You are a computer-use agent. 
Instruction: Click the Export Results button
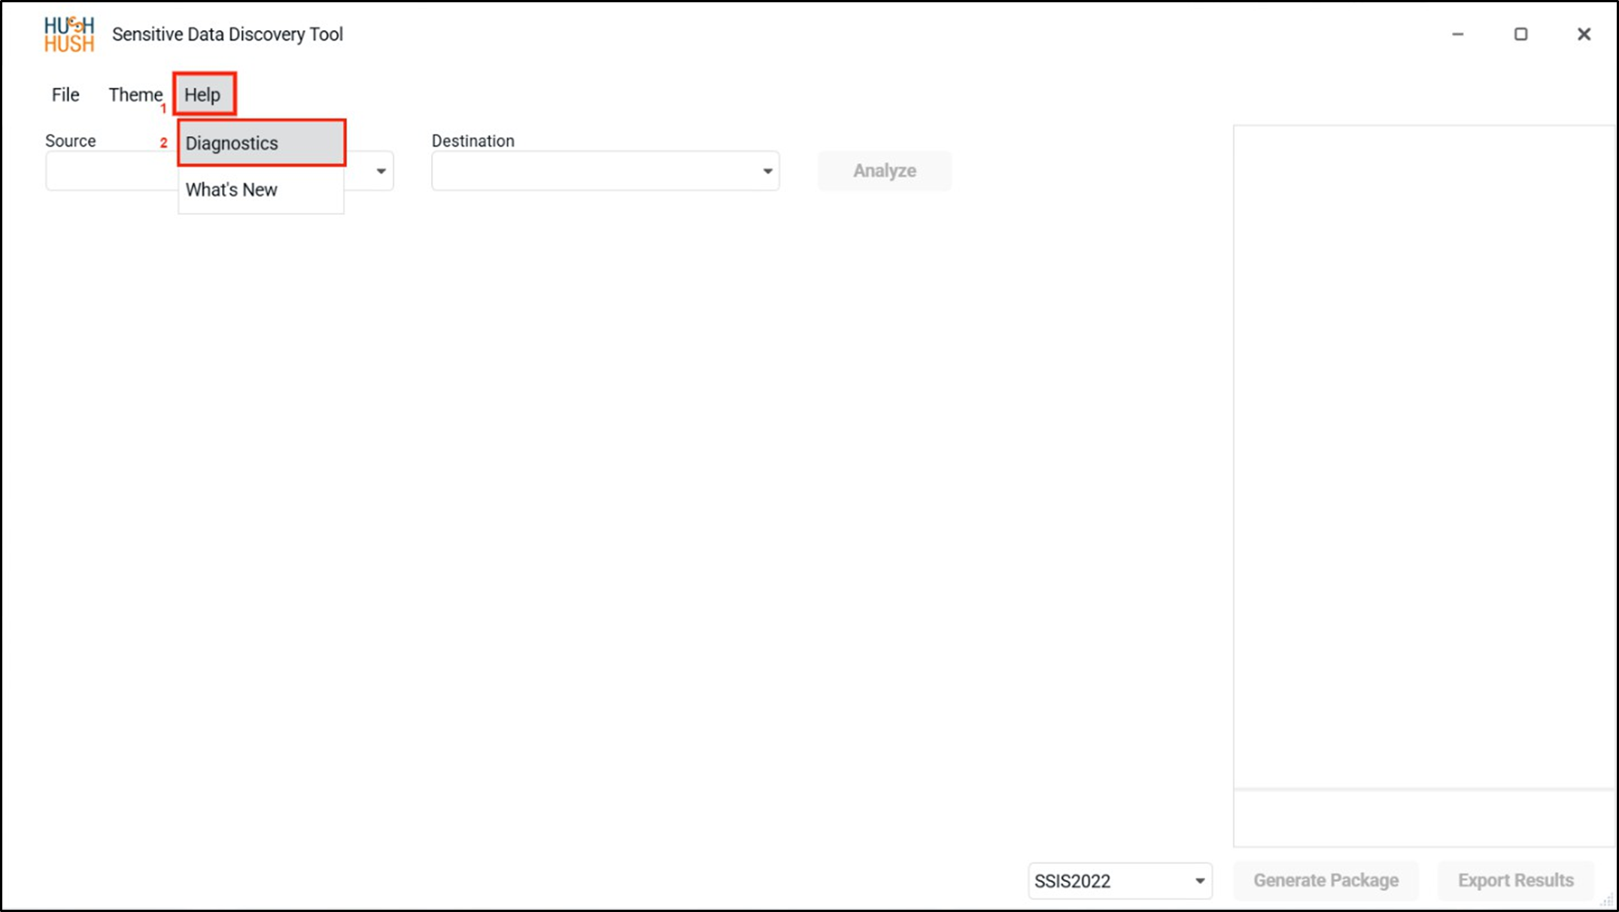[1515, 880]
